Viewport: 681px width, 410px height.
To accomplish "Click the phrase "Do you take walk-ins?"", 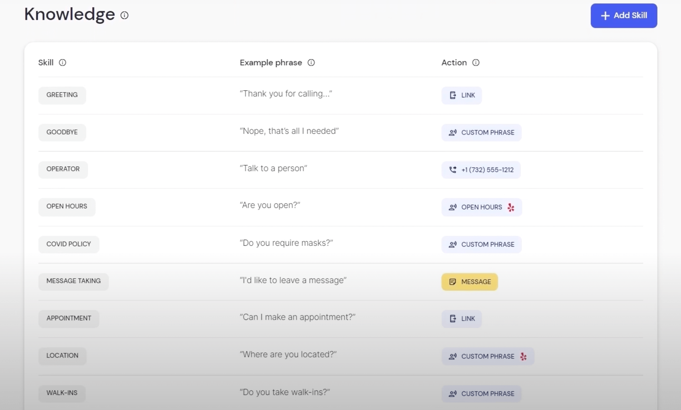I will click(285, 392).
